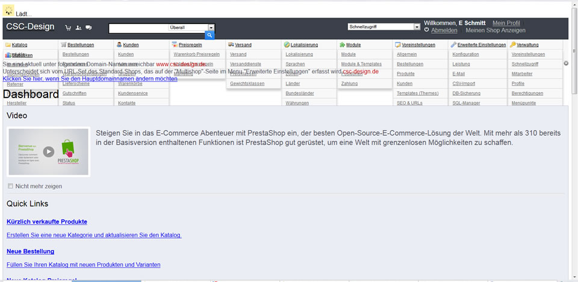578x282 pixels.
Task: Click the Abmelden logout link
Action: (x=444, y=30)
